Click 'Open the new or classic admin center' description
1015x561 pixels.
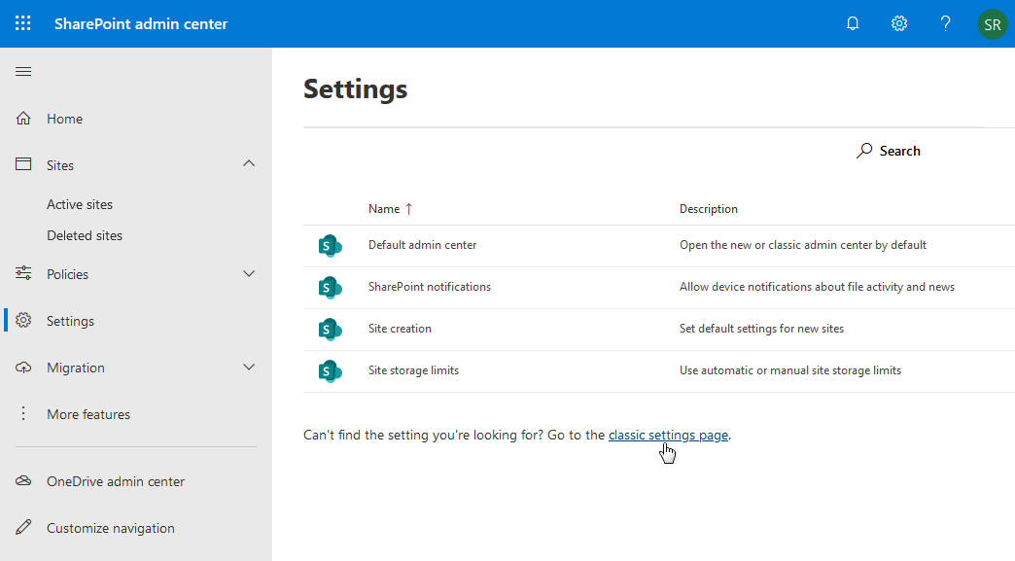tap(803, 245)
